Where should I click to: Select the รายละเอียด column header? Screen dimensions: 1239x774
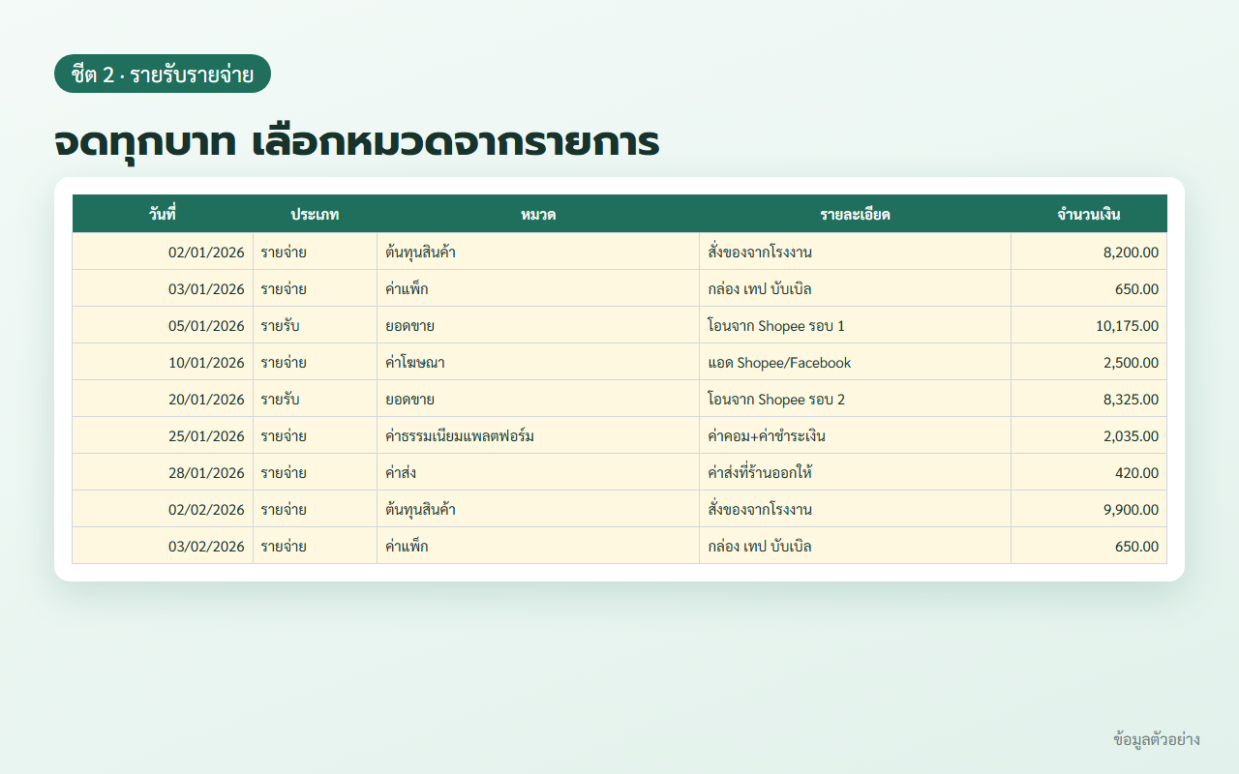pos(855,214)
